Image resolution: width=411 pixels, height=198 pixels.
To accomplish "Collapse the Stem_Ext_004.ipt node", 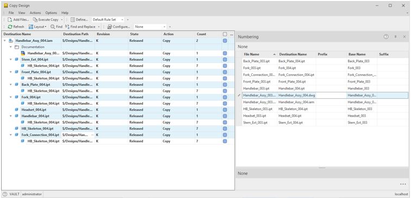I will (11, 59).
